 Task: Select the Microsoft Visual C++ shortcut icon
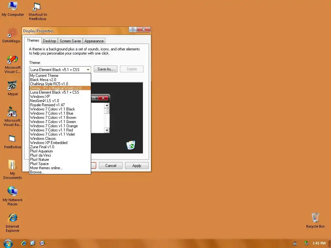click(13, 65)
